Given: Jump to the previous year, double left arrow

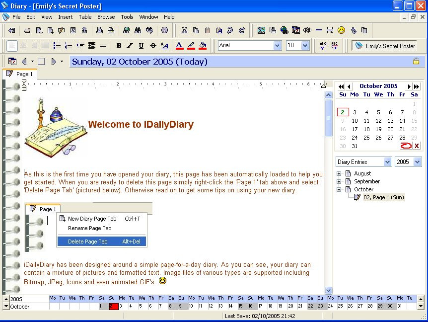Looking at the screenshot, I should point(341,86).
